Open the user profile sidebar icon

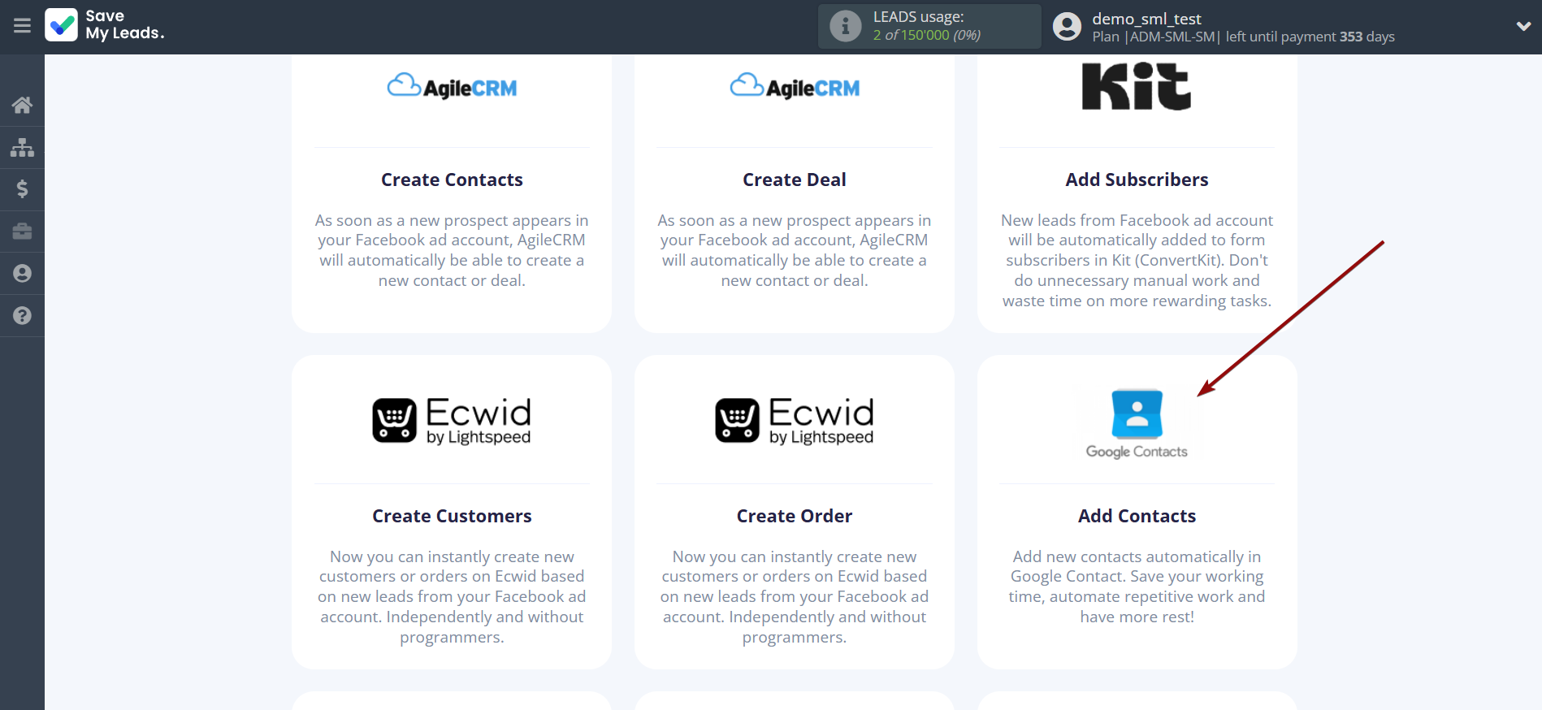(x=22, y=274)
